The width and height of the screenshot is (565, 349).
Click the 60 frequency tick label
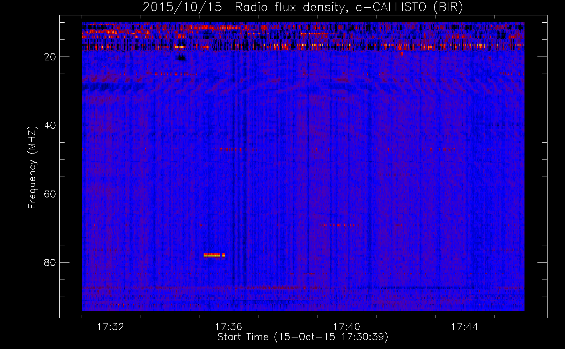(50, 194)
